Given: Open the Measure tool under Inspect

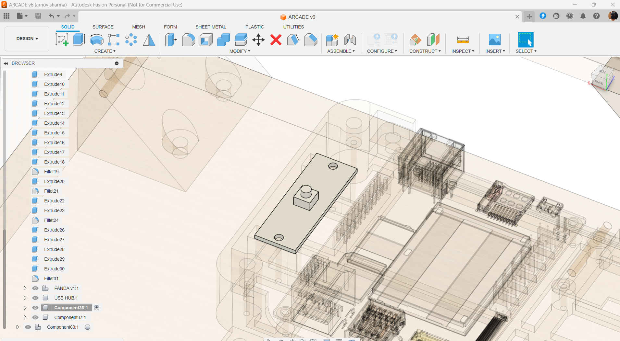Looking at the screenshot, I should [463, 40].
